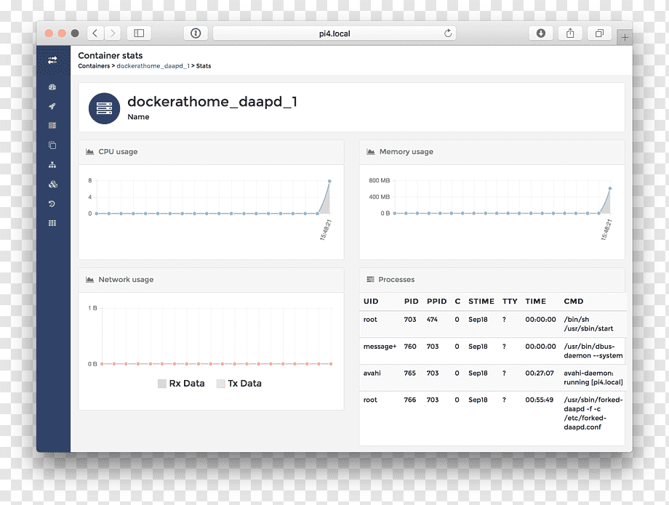The height and width of the screenshot is (505, 669).
Task: Click the PPID column header
Action: (436, 302)
